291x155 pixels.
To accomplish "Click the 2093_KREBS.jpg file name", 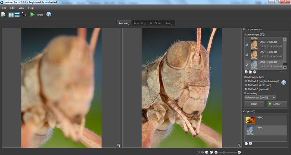I will (x=269, y=42).
